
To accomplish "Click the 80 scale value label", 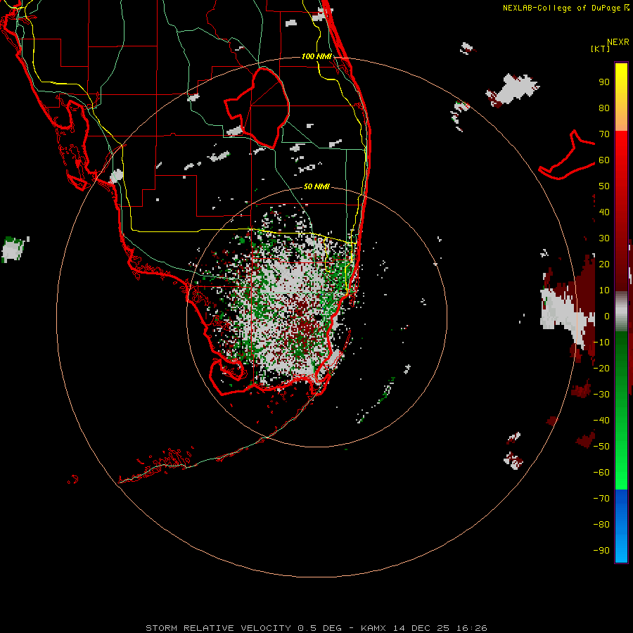I will click(x=604, y=108).
